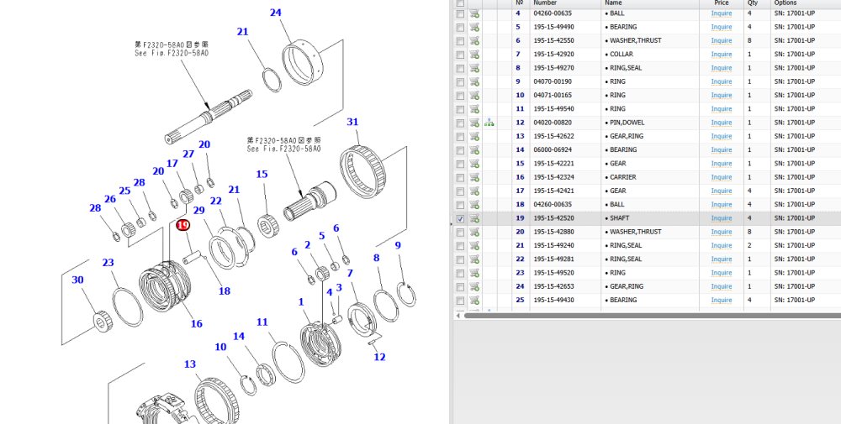Click cart icon for COLLAR row 7
841x424 pixels.
click(474, 54)
